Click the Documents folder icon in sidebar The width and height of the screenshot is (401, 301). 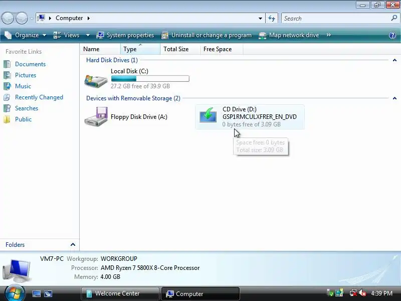click(7, 64)
